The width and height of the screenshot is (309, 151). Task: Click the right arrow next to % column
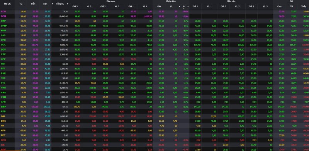pyautogui.click(x=188, y=7)
